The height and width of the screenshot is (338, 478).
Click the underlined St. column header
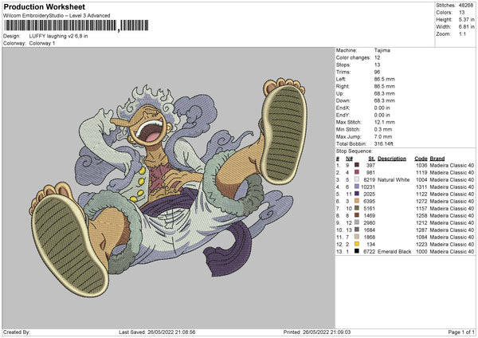point(371,159)
